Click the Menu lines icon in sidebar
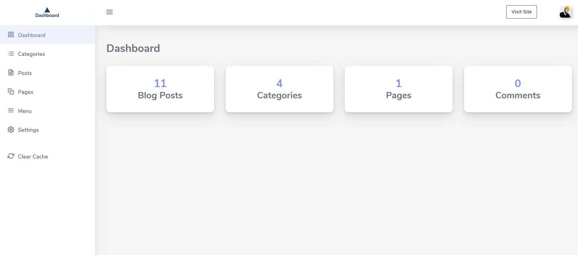The image size is (578, 255). (x=11, y=110)
